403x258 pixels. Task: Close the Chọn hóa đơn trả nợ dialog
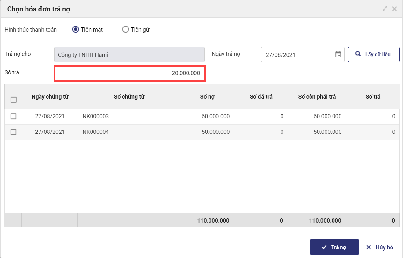coord(394,9)
